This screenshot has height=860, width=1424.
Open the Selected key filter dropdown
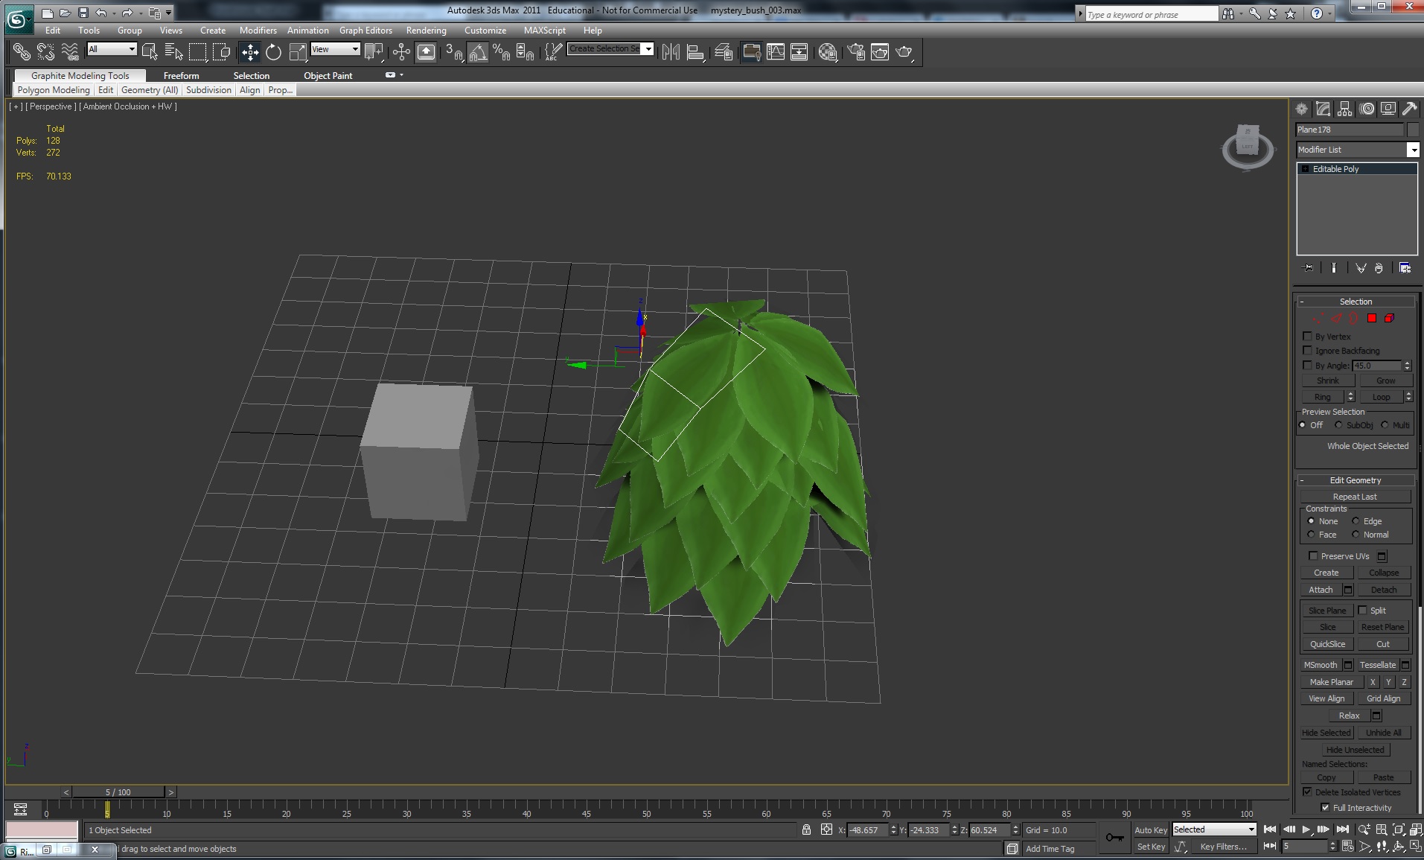(x=1251, y=829)
